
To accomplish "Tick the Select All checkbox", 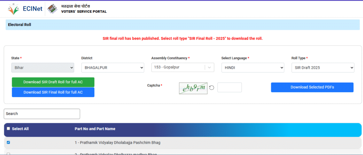I will click(9, 129).
